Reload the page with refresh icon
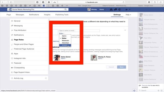 click(x=124, y=2)
